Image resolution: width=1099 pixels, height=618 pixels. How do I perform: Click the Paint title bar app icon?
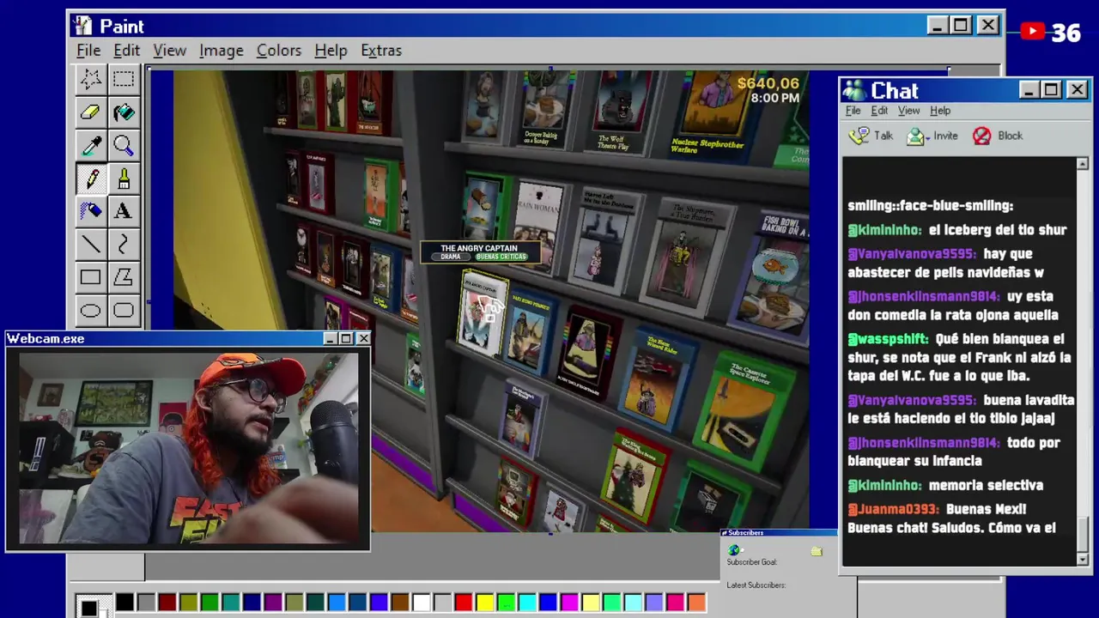click(82, 26)
